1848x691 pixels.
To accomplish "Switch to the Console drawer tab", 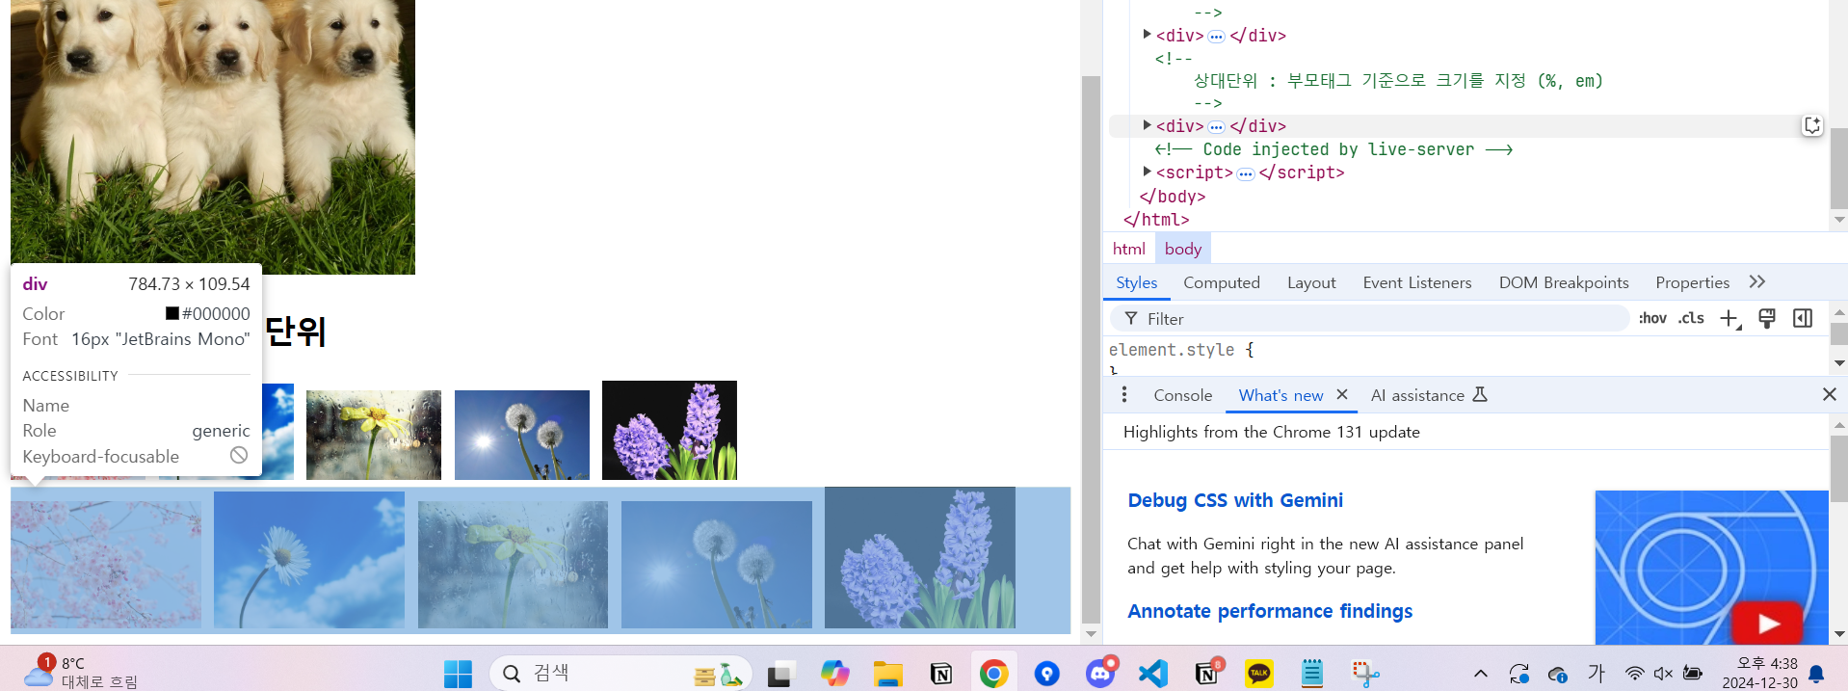I will 1182,395.
